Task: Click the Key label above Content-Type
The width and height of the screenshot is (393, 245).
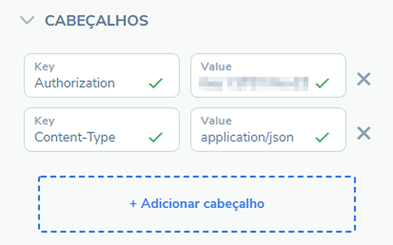Action: pyautogui.click(x=44, y=121)
